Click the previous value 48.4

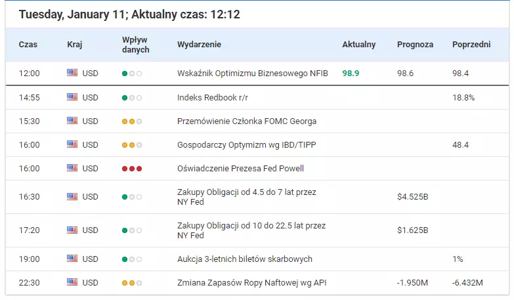click(461, 144)
